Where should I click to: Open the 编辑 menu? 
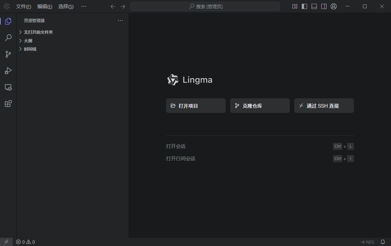(45, 6)
